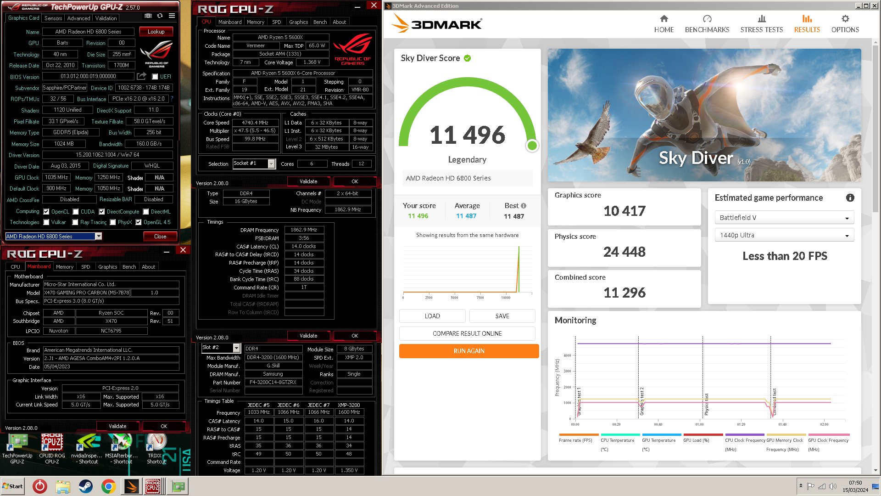
Task: Switch to 3DMark taskbar button
Action: coord(131,486)
